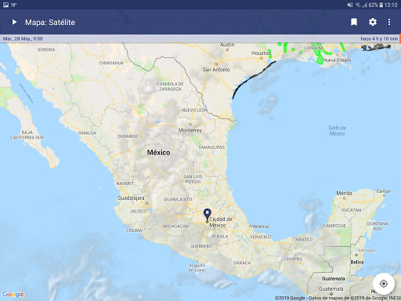
Task: Select the Ciudad de México bookmark pin
Action: (208, 215)
